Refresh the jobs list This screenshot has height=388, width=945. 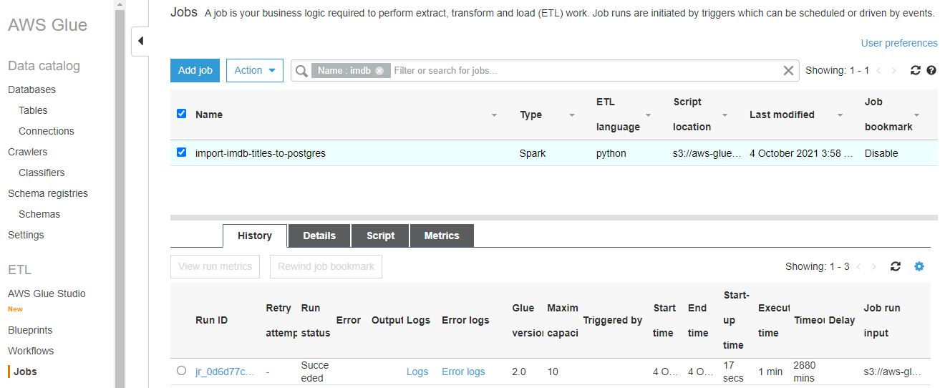coord(915,70)
